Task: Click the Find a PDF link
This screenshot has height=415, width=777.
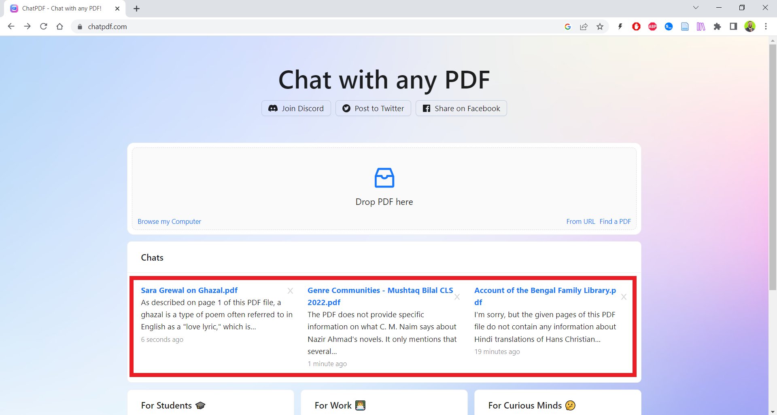Action: point(615,221)
